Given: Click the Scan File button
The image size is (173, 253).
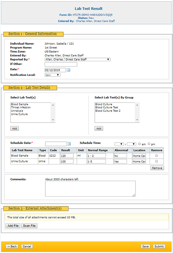Looking at the screenshot, I should 29,226.
